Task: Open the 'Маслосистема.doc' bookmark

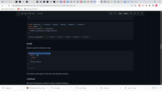Action: coord(31,9)
